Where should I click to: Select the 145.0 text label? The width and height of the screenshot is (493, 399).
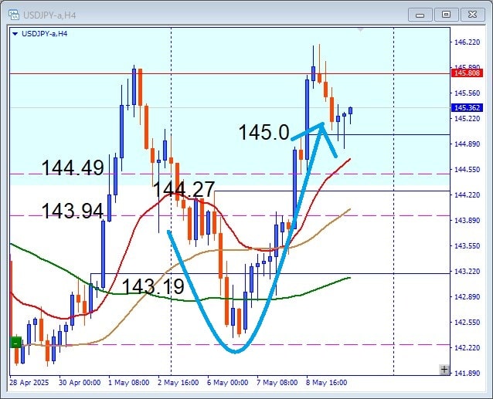coord(264,132)
